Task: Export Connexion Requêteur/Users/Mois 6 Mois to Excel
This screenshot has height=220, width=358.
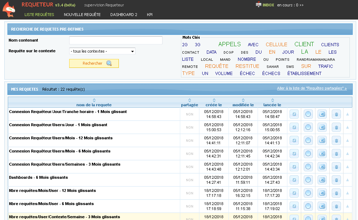Action: pos(322,154)
